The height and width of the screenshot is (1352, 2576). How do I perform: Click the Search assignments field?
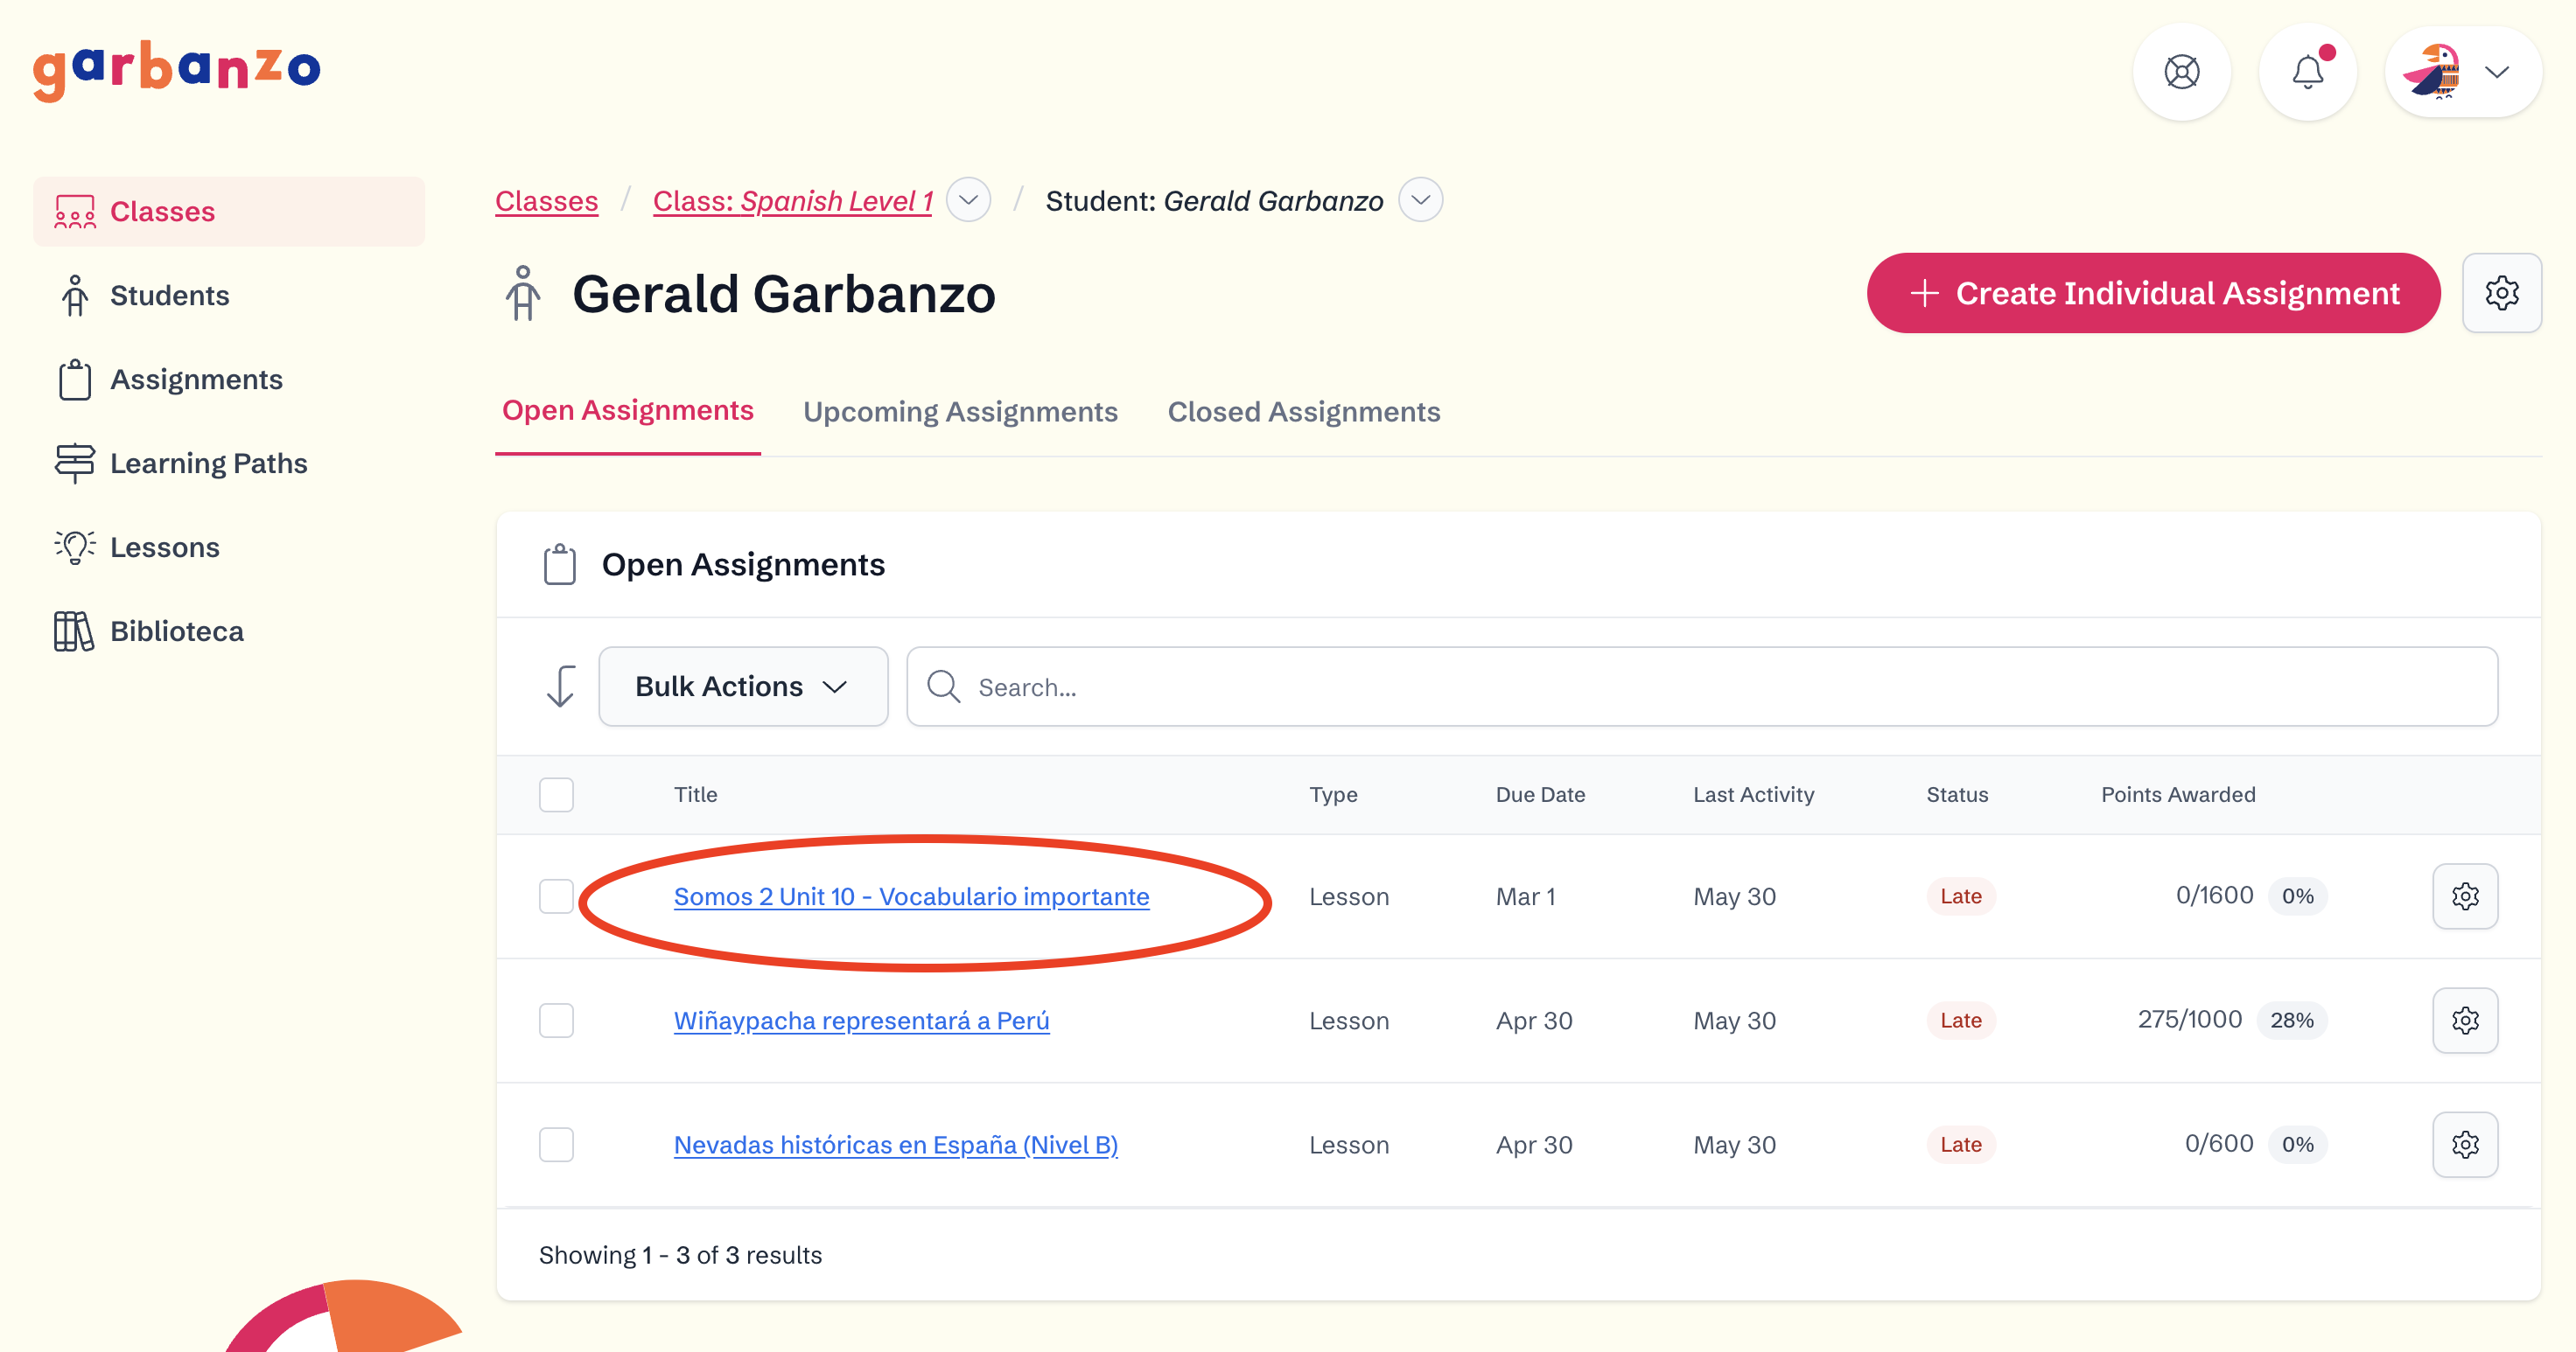pyautogui.click(x=1700, y=686)
